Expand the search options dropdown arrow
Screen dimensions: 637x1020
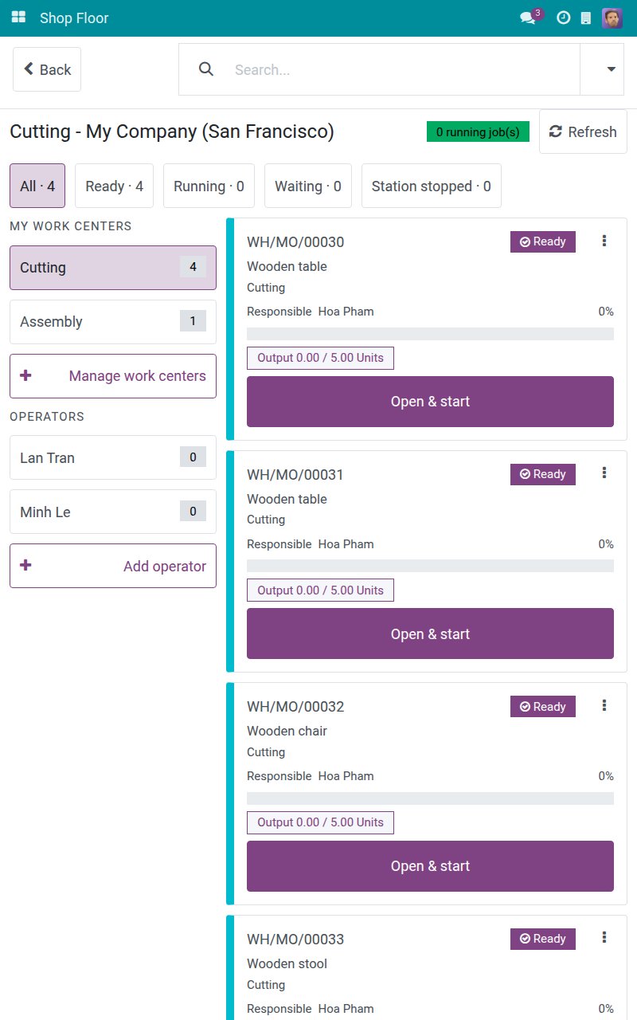[x=611, y=69]
